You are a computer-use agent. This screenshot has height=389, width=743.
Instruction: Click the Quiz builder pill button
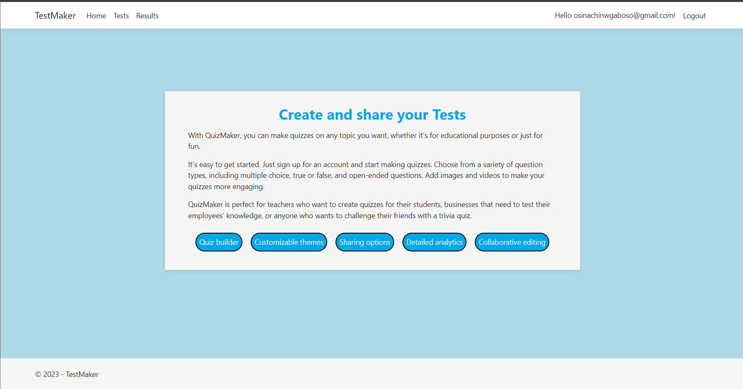[219, 242]
